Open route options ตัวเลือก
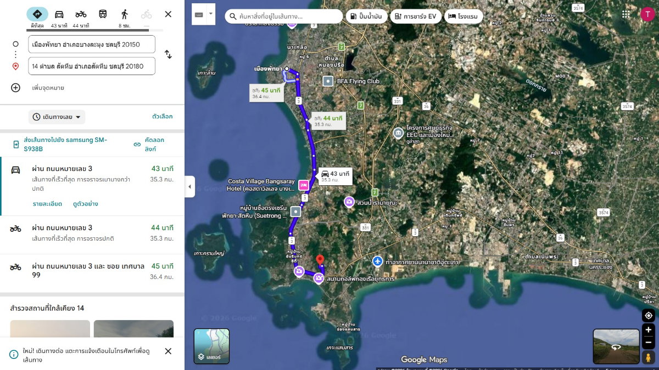This screenshot has width=659, height=370. 163,117
